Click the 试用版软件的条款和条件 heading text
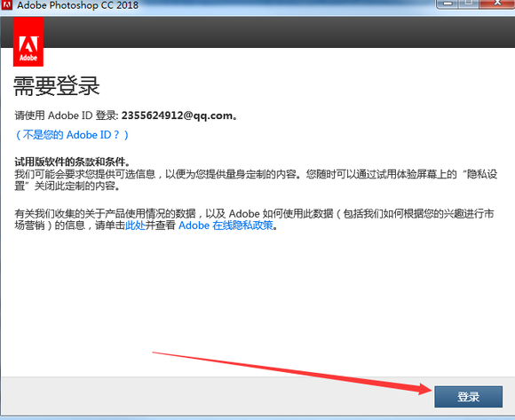Image resolution: width=515 pixels, height=420 pixels. click(x=72, y=162)
